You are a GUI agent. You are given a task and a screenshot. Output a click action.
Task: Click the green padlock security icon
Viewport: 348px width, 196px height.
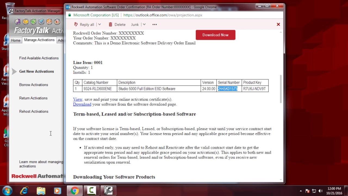(70, 15)
